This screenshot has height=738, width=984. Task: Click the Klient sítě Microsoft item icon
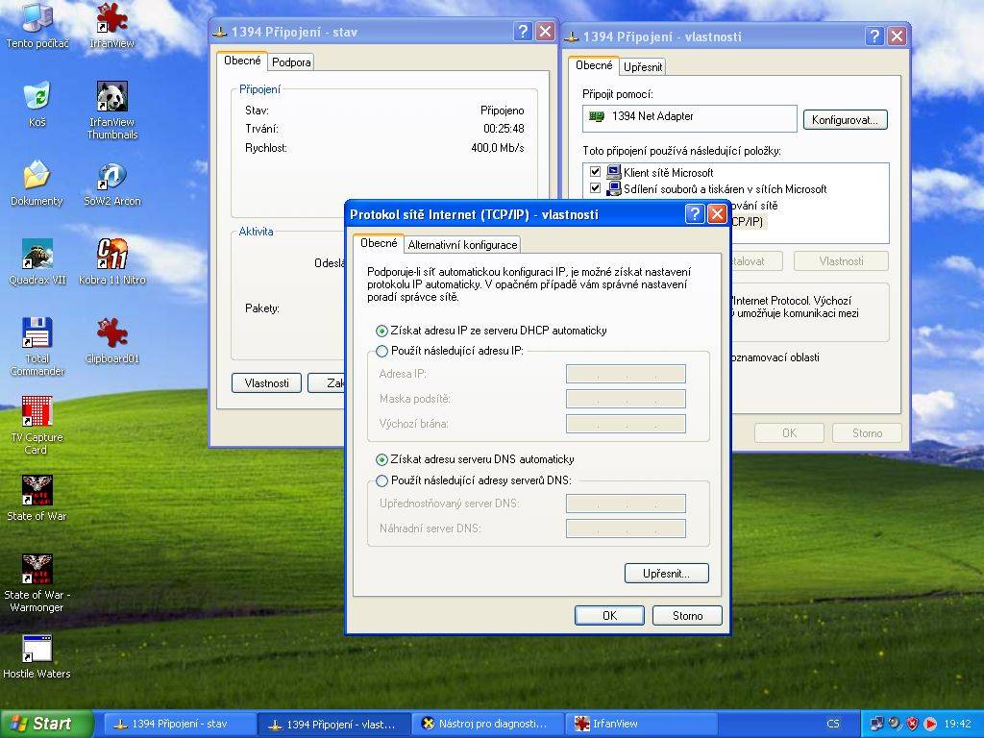614,172
